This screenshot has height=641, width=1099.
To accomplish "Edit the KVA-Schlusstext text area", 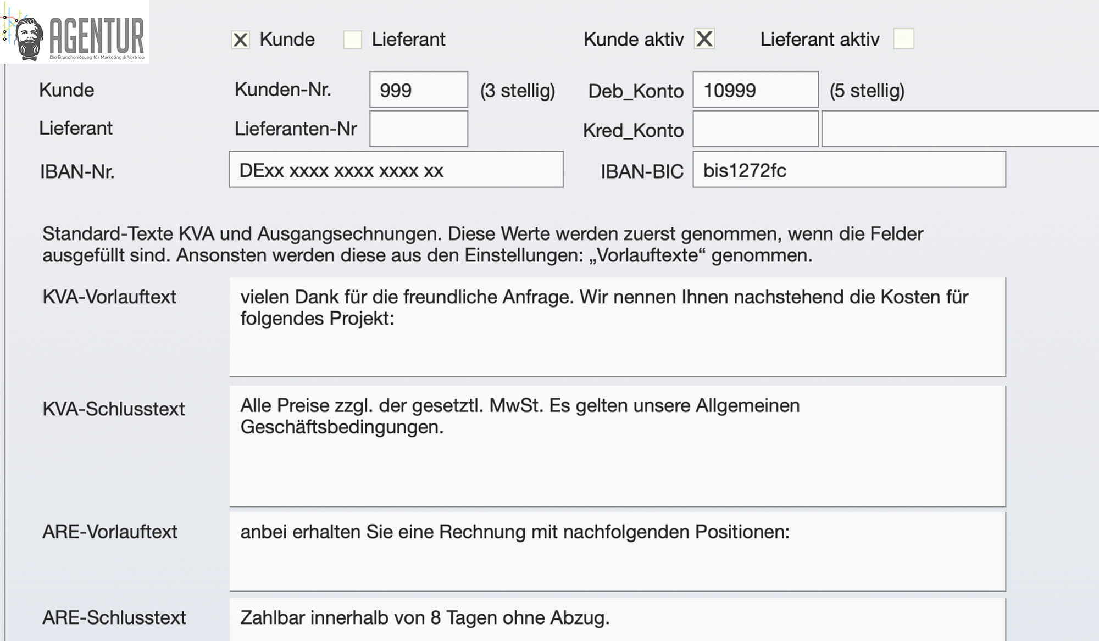I will (x=618, y=446).
